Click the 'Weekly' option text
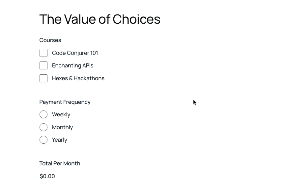Viewport: 290px width, 192px height. pos(61,114)
